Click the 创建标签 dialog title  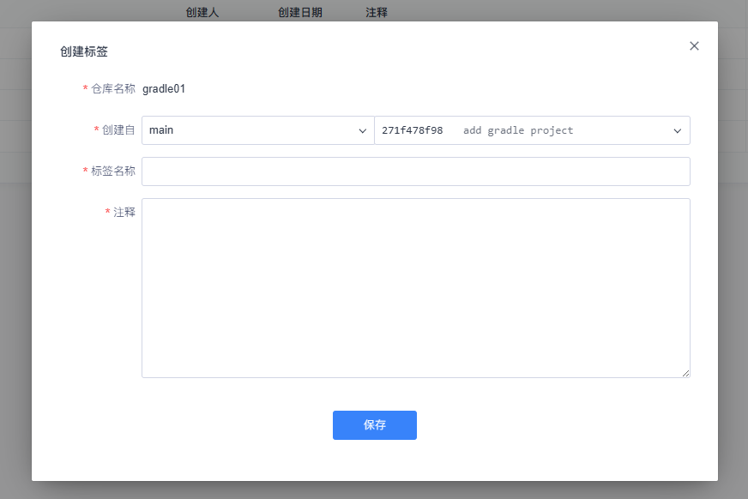(x=84, y=51)
